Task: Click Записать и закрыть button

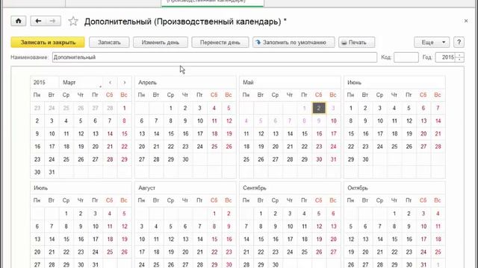Action: click(48, 42)
